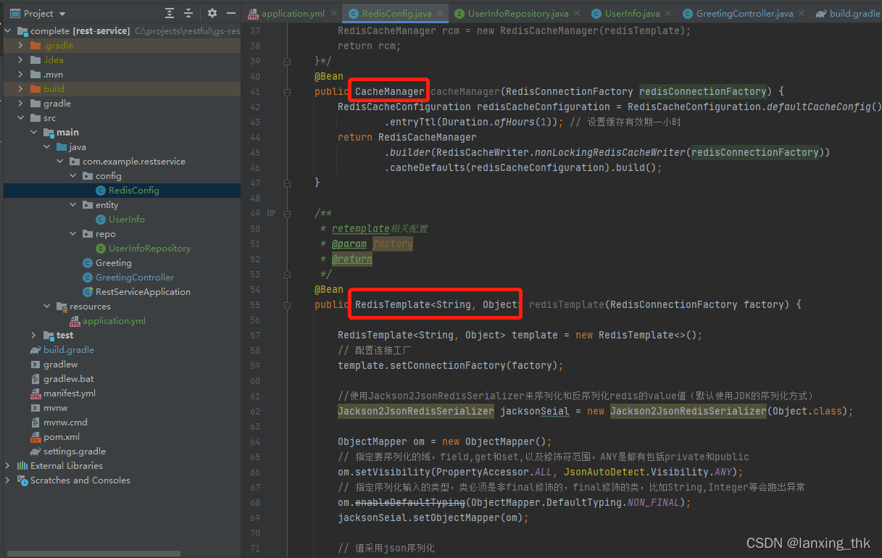Select the mvnw file in tree
This screenshot has width=882, height=558.
(55, 408)
